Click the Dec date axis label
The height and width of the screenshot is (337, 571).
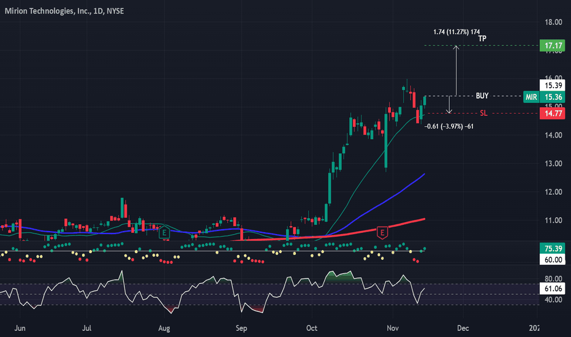click(463, 328)
